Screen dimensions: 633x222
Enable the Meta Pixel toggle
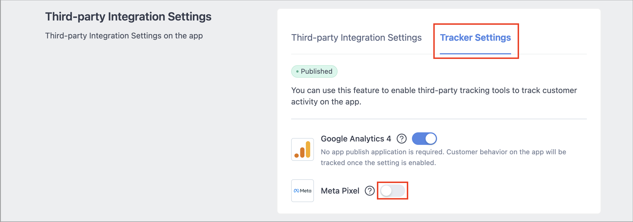[x=393, y=191]
